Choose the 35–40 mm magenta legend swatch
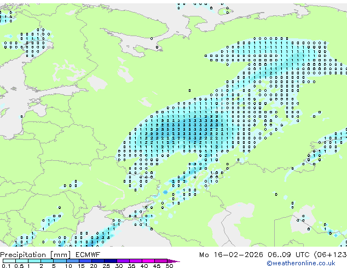Screen dimensions: 347x268 (x=135, y=261)
